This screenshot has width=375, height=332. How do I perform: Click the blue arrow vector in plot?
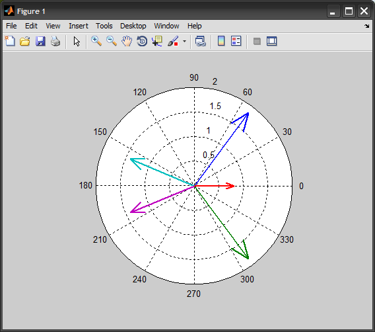tap(222, 149)
